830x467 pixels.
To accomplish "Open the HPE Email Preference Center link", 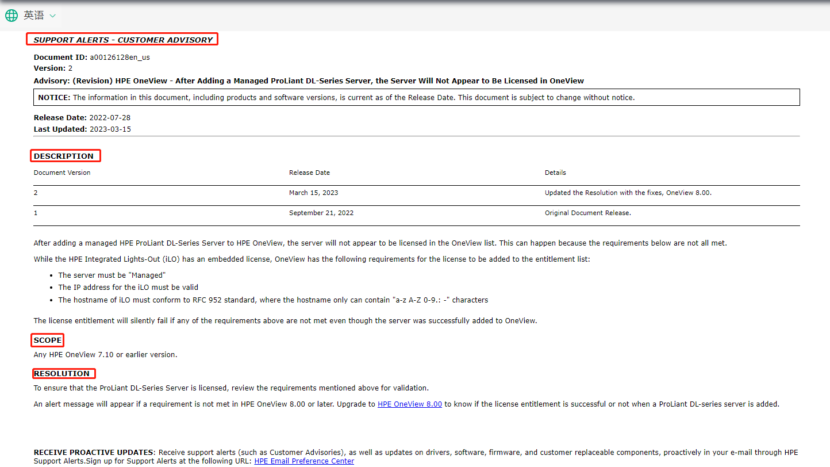I will 304,461.
